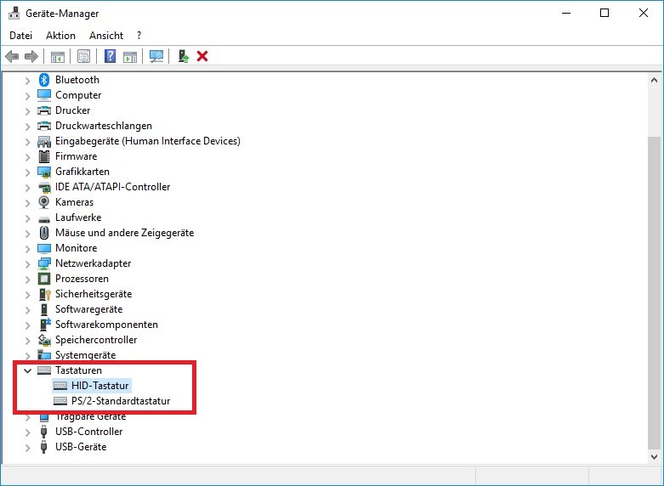Select the Speichercontroller category label
The height and width of the screenshot is (486, 664).
pyautogui.click(x=96, y=340)
